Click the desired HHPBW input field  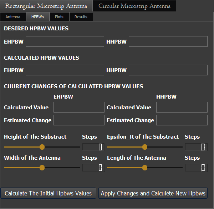pos(168,41)
